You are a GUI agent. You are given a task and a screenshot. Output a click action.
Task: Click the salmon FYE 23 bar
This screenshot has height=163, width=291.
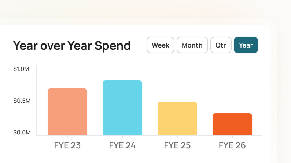[67, 112]
